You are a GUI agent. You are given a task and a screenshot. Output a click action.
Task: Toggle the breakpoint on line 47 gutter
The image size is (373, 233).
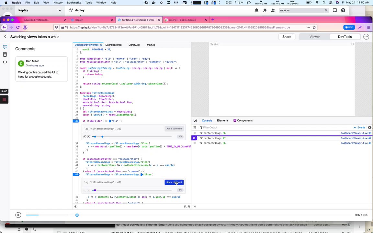click(76, 174)
